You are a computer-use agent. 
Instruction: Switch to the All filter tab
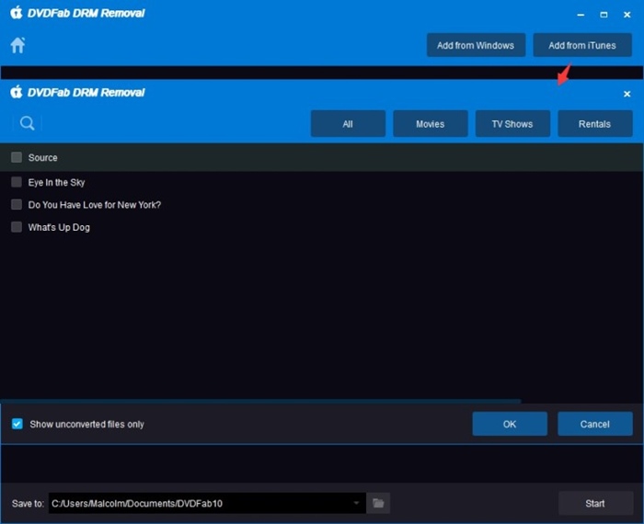click(x=348, y=123)
